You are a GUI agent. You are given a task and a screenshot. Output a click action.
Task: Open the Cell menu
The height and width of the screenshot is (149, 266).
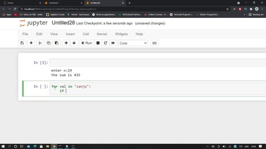[86, 34]
